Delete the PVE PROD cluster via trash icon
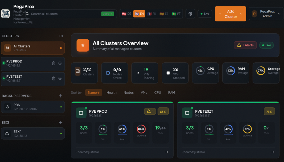 coord(54,63)
